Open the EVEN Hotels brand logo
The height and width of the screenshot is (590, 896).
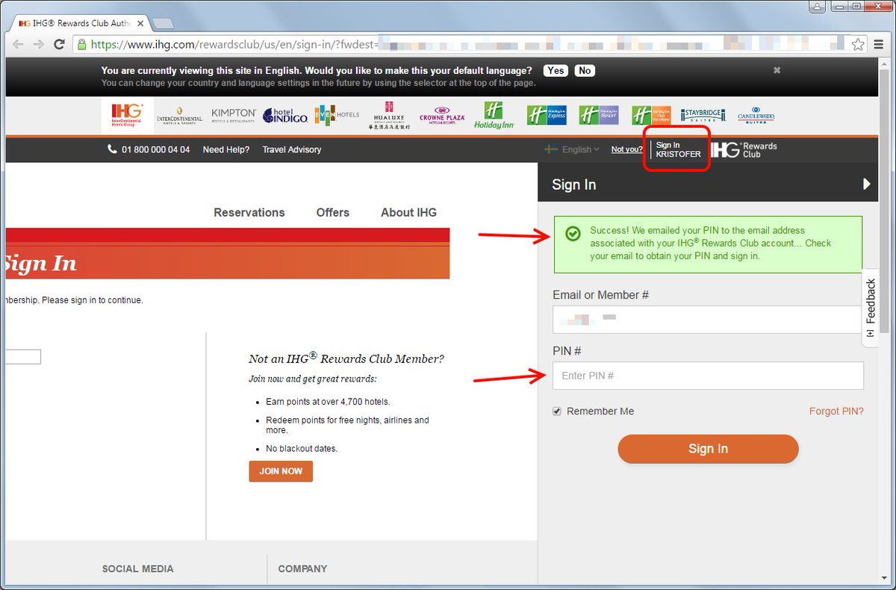[x=337, y=116]
